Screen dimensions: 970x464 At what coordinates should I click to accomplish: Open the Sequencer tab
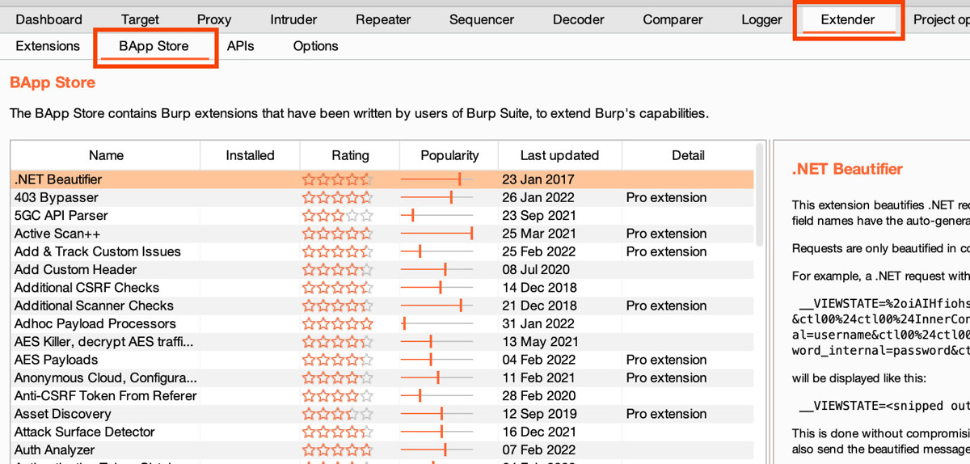pos(482,19)
